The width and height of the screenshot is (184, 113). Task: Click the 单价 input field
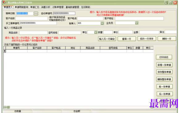(126, 32)
